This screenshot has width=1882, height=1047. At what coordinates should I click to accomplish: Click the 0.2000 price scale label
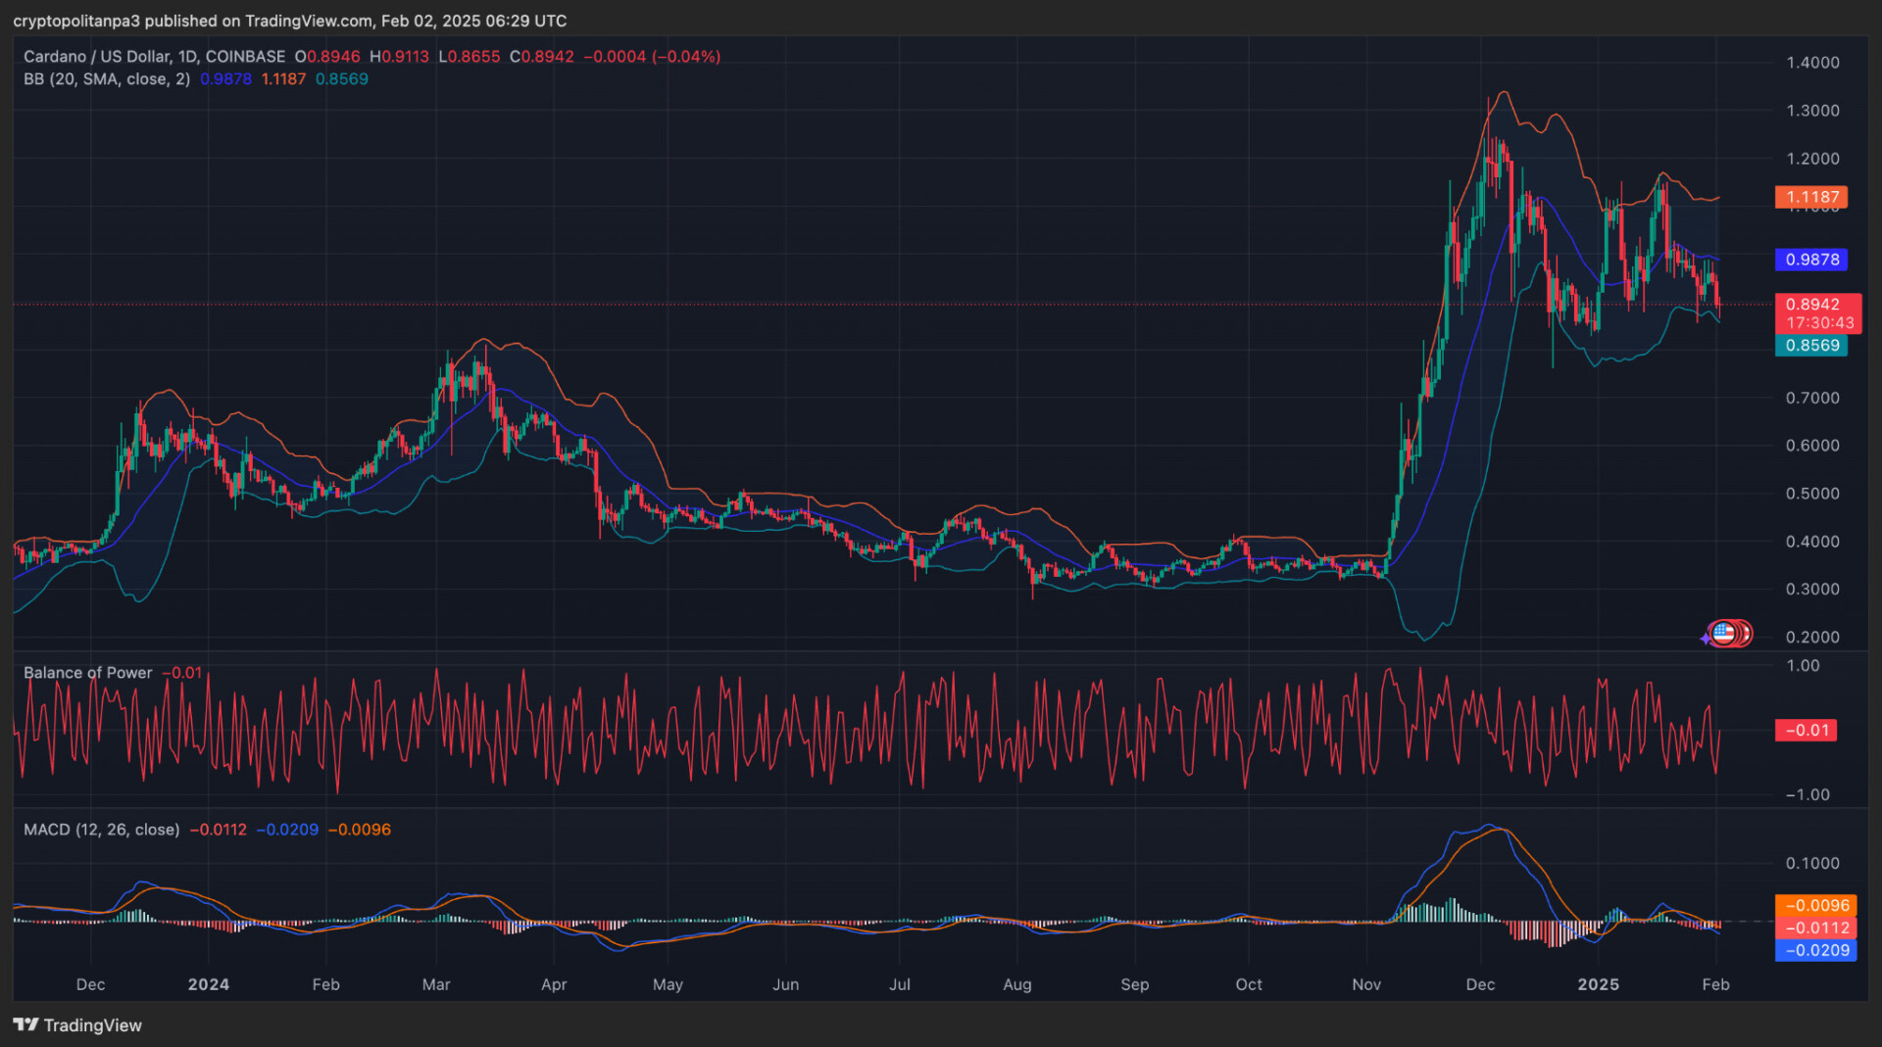click(1812, 638)
